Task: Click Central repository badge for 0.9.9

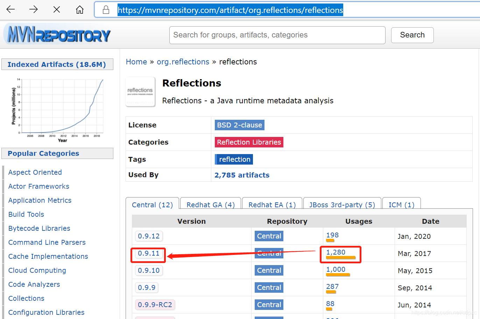Action: (269, 287)
